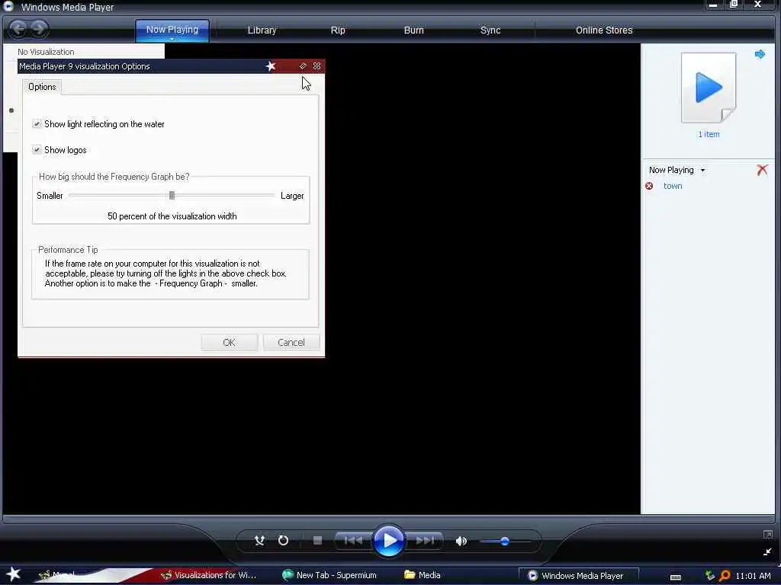Uncheck the Show logos checkbox

coord(37,150)
